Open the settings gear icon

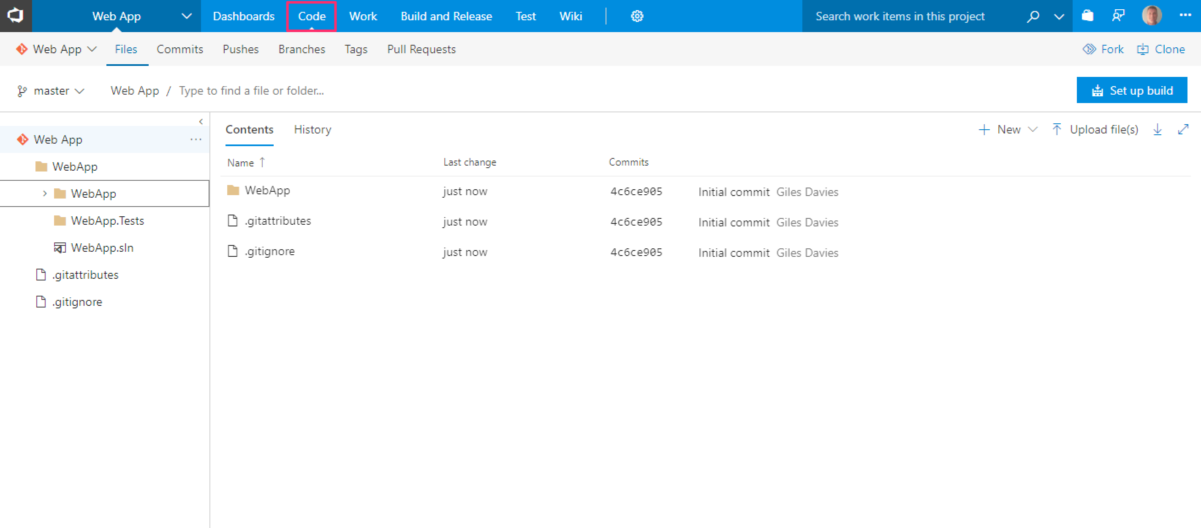click(x=637, y=16)
